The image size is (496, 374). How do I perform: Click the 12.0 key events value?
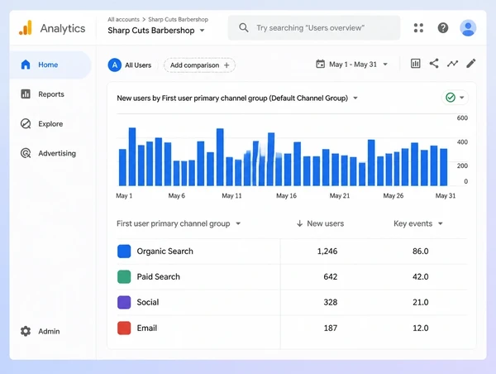coord(421,328)
